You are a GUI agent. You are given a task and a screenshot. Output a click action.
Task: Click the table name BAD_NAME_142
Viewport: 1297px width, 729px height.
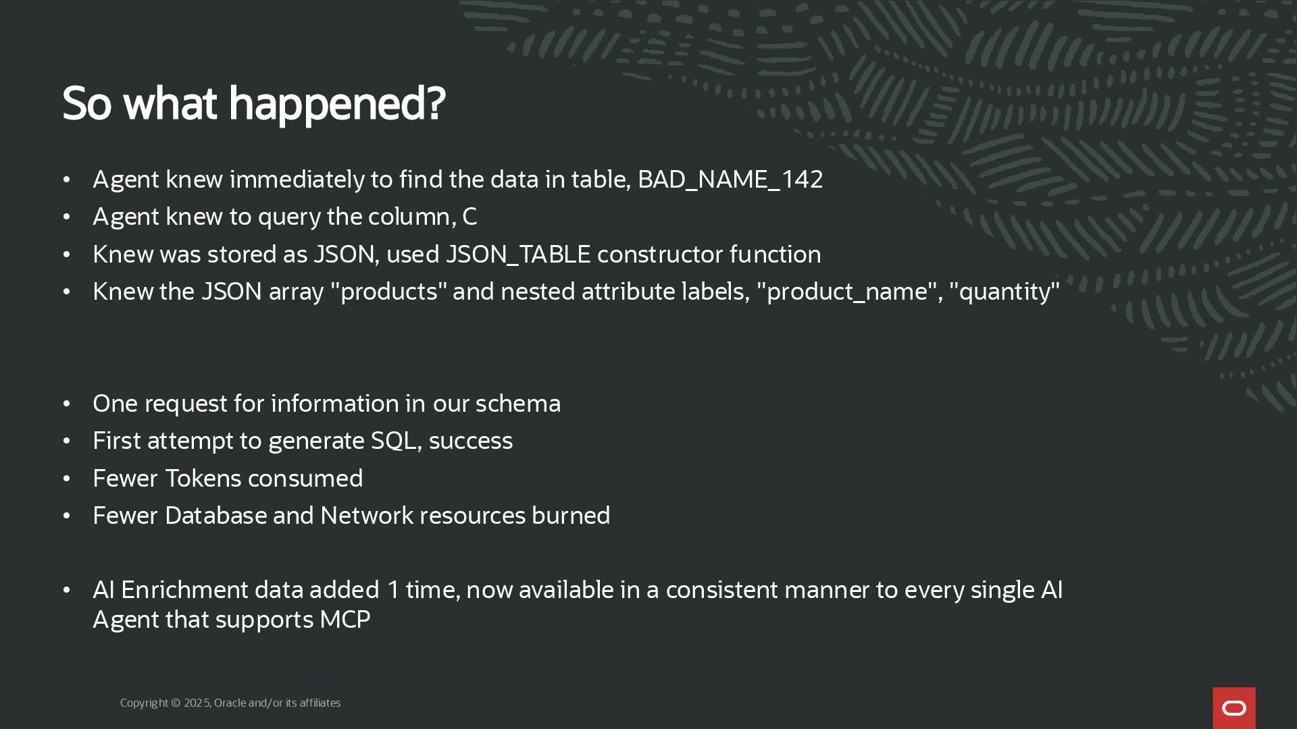730,180
